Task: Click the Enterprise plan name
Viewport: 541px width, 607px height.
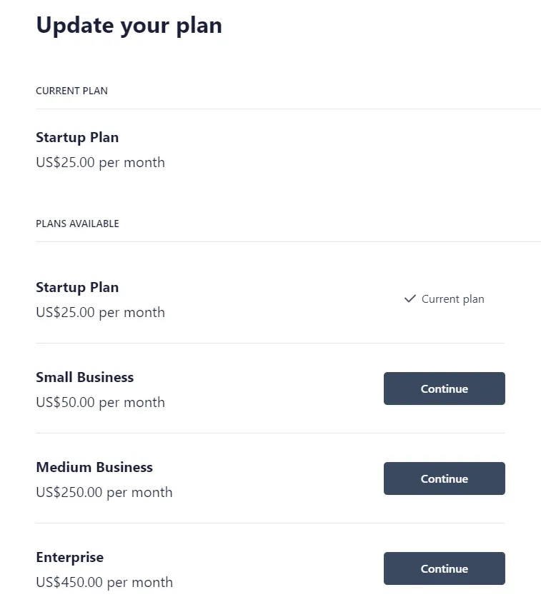Action: (x=69, y=557)
